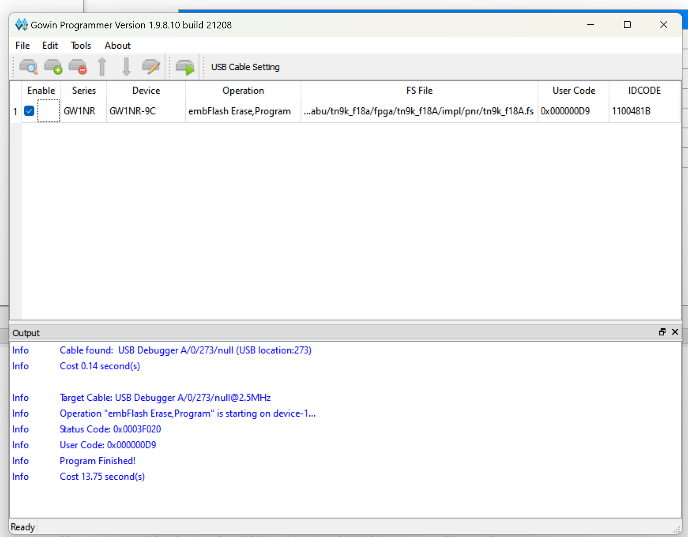The height and width of the screenshot is (537, 688).
Task: Maximize the Gowin Programmer window
Action: coord(627,25)
